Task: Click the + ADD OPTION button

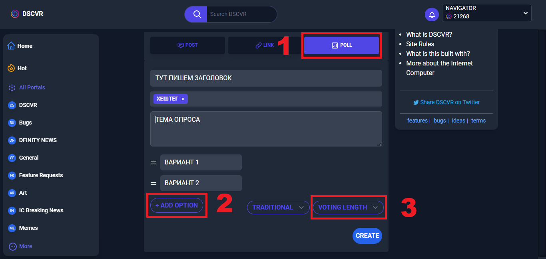Action: tap(177, 205)
